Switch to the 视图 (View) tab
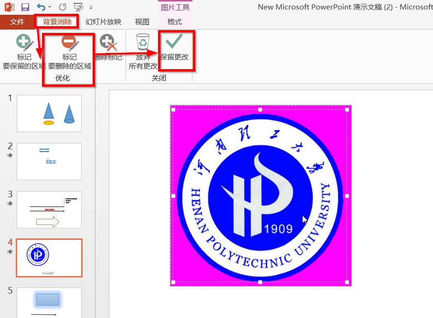The image size is (433, 318). pyautogui.click(x=142, y=22)
